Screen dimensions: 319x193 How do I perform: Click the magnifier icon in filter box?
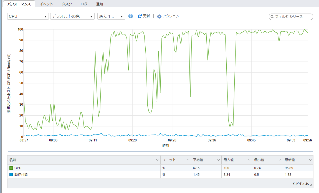272,17
